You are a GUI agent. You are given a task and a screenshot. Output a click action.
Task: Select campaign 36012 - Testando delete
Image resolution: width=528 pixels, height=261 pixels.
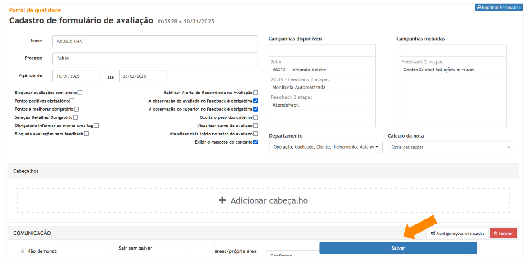299,70
